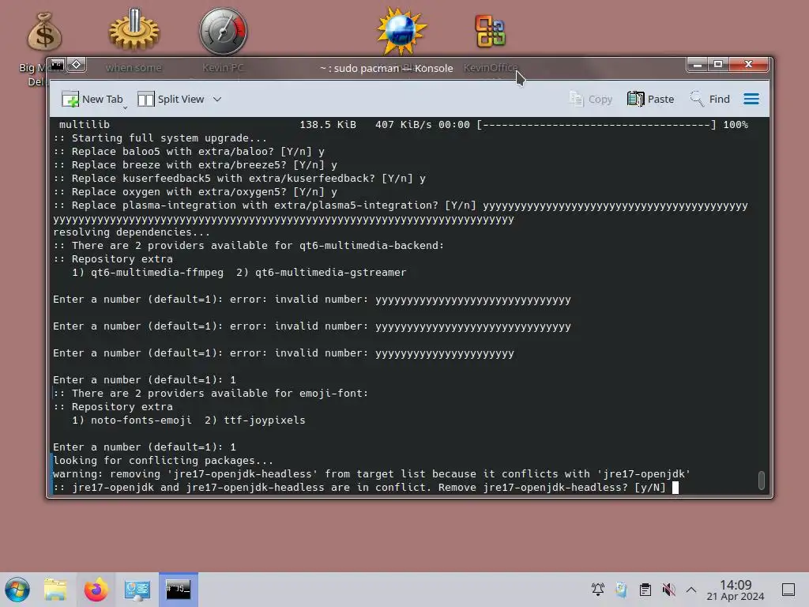Click the 'resolving dependencies...' line

pyautogui.click(x=132, y=232)
